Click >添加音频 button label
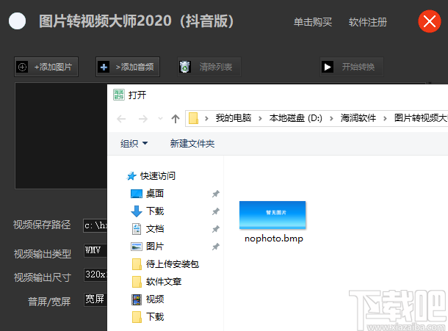The image size is (448, 331). tap(134, 67)
